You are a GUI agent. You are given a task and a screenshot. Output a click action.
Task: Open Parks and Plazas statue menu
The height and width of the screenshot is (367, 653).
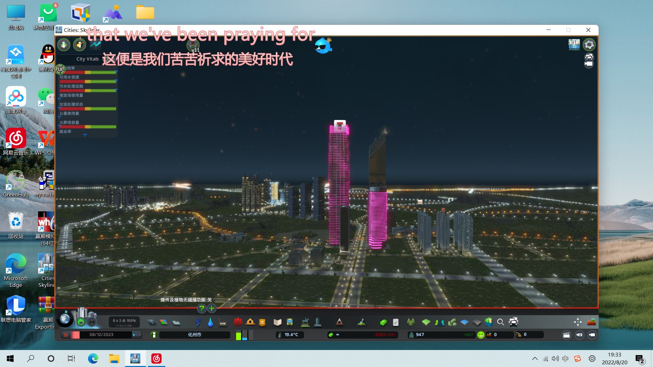click(x=305, y=322)
